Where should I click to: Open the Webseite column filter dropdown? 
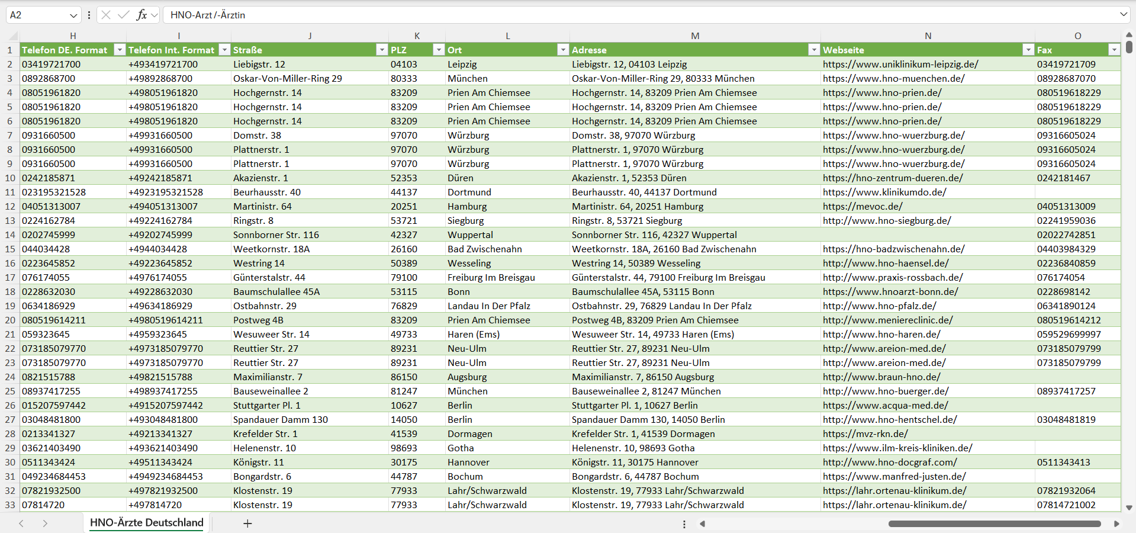click(x=1028, y=50)
